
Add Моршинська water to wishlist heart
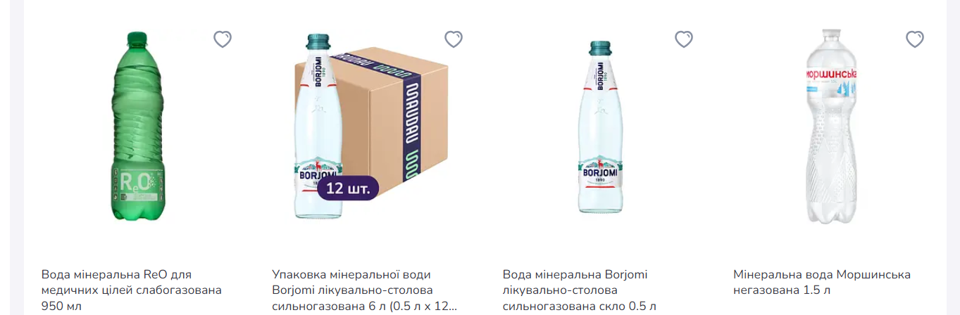[915, 39]
